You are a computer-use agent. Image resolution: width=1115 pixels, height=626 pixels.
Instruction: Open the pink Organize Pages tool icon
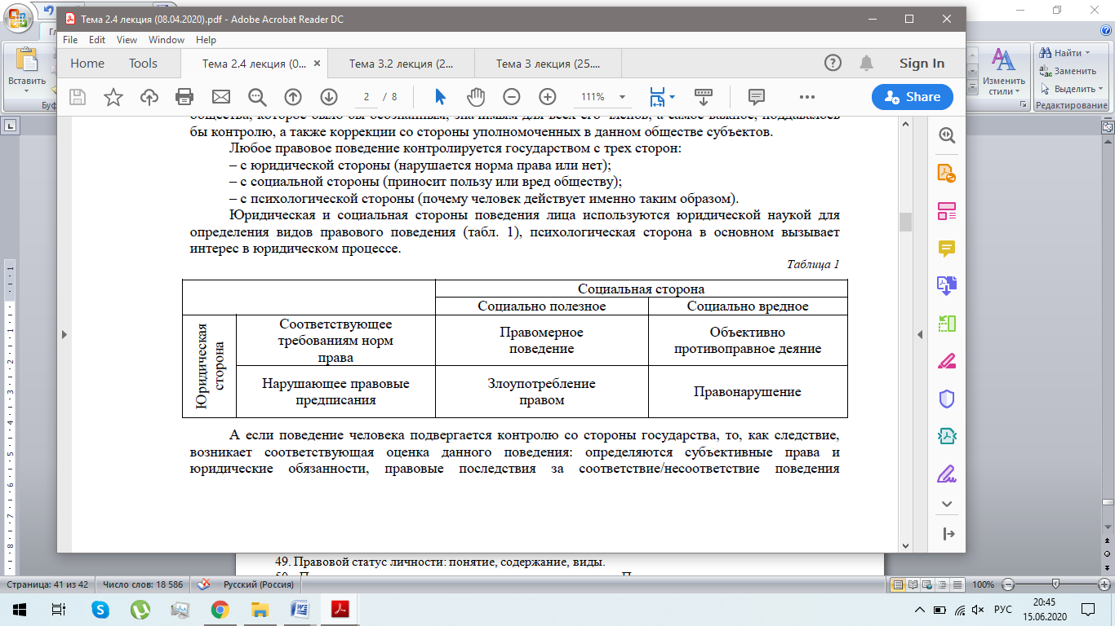[x=947, y=211]
